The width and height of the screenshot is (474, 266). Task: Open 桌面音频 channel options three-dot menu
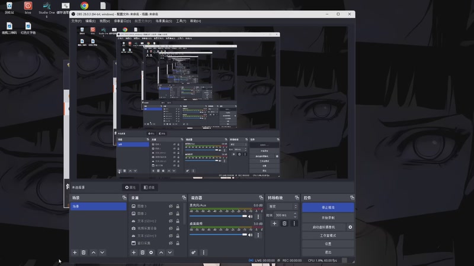(258, 235)
